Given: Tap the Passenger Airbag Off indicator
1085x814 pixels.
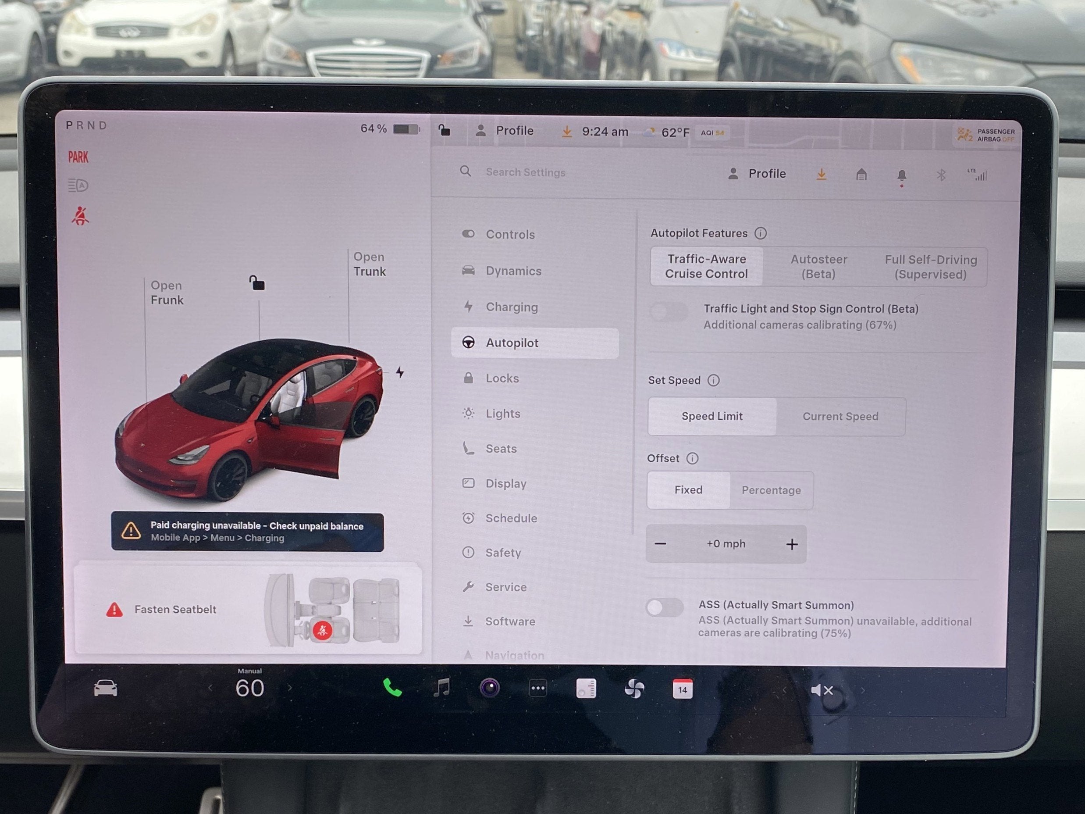Looking at the screenshot, I should click(986, 135).
